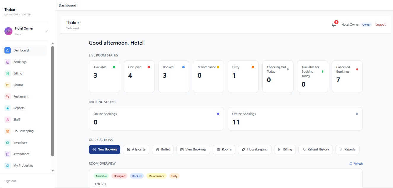Click the Dashboard home icon in sidebar
The image size is (393, 188).
(8, 51)
